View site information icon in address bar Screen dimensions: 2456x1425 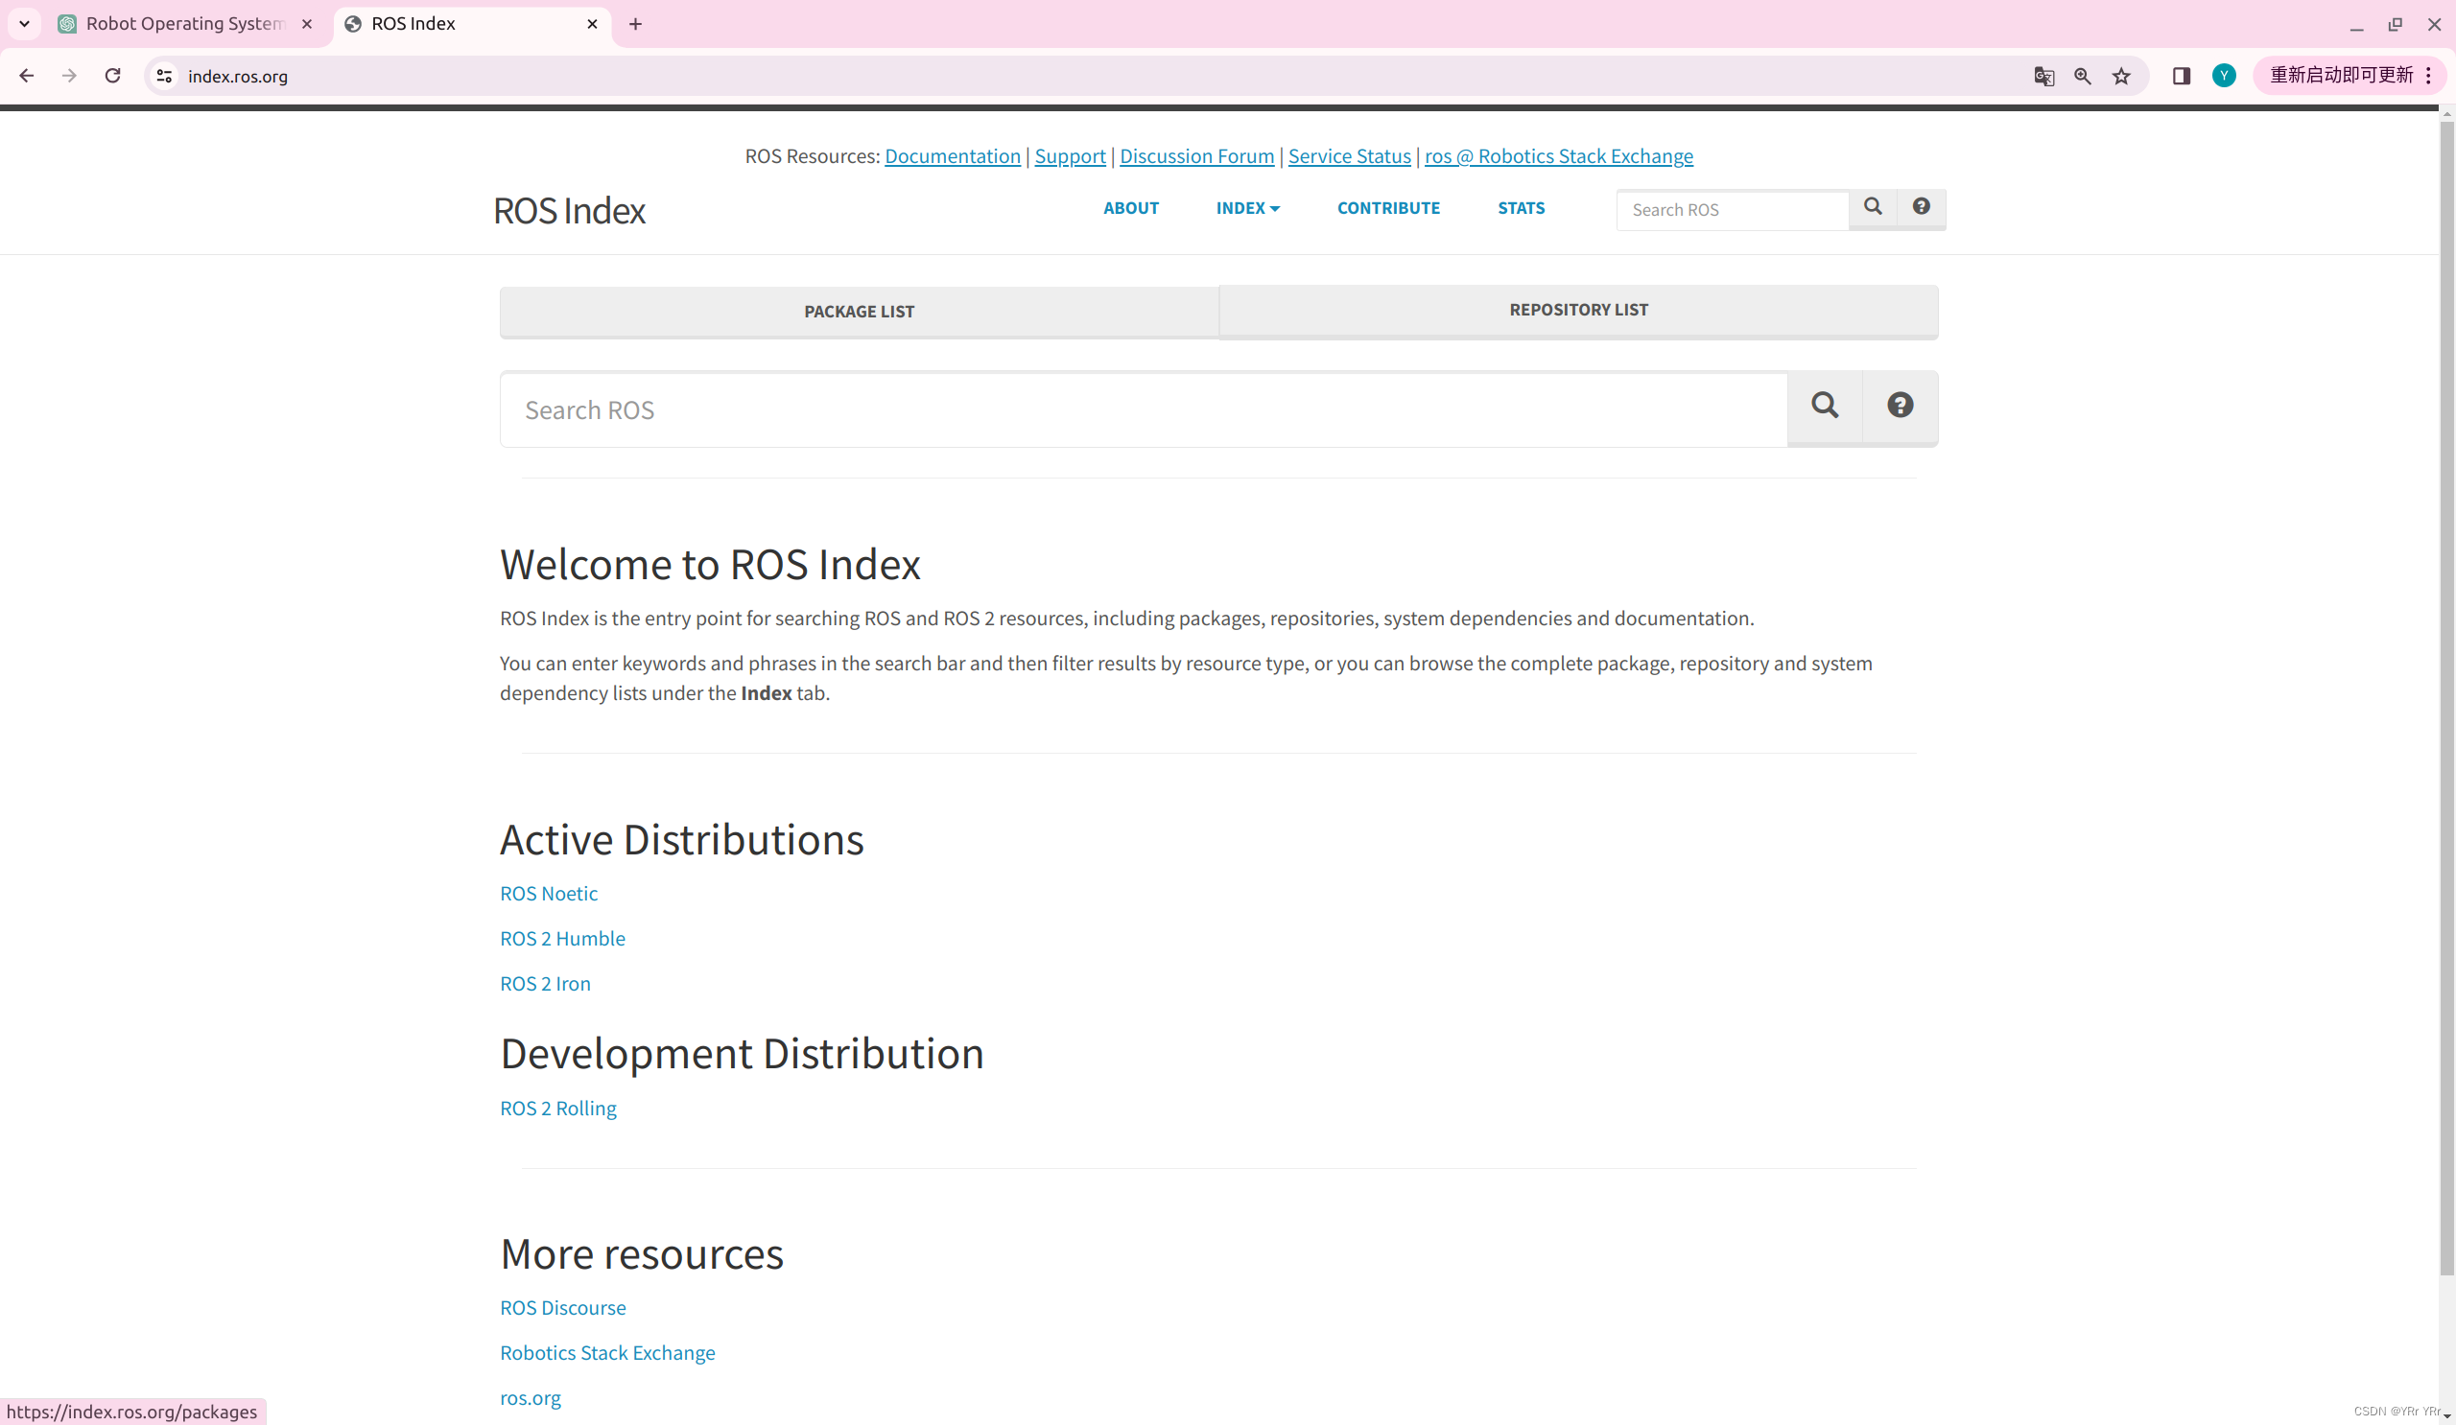click(x=165, y=76)
